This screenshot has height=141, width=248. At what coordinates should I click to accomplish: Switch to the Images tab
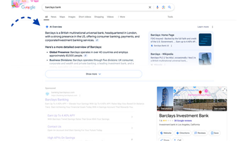coord(72,17)
